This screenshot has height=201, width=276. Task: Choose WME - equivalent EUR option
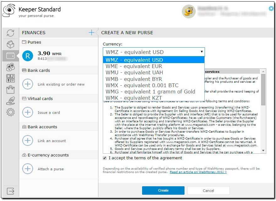(134, 66)
